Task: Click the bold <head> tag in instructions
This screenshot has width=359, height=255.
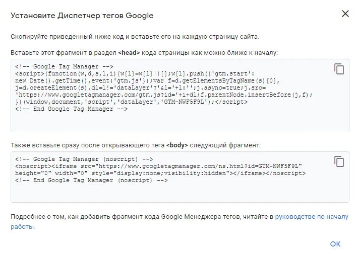Action: (129, 53)
